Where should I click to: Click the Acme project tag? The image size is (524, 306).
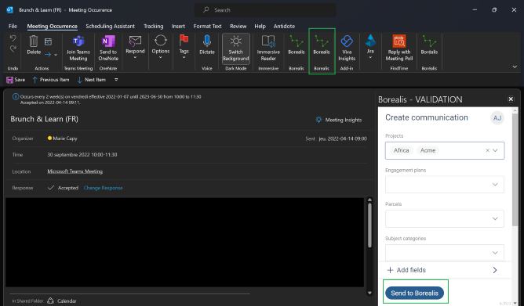[x=428, y=150]
